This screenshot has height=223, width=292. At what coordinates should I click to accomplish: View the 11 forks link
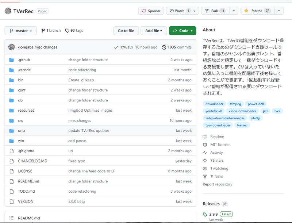click(x=213, y=176)
